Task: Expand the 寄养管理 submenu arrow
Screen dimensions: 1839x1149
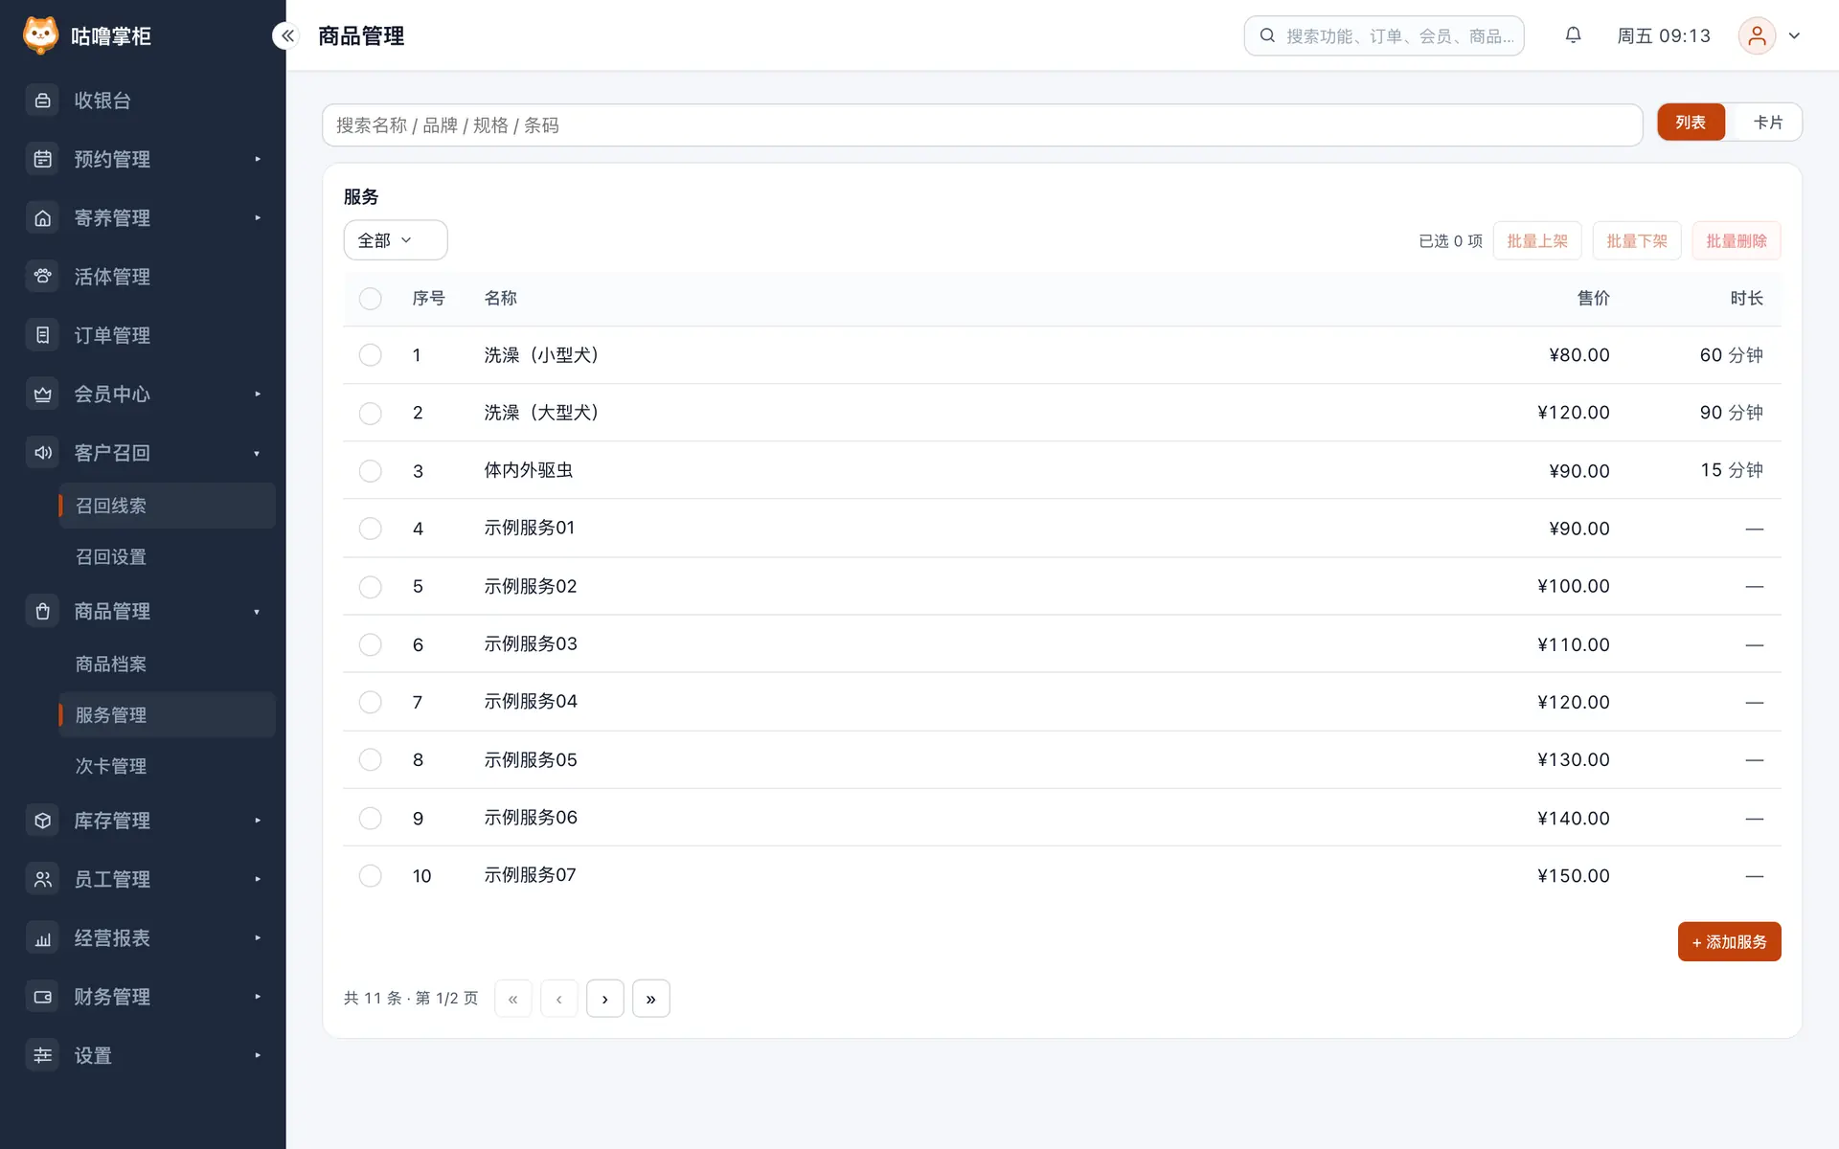Action: point(258,218)
